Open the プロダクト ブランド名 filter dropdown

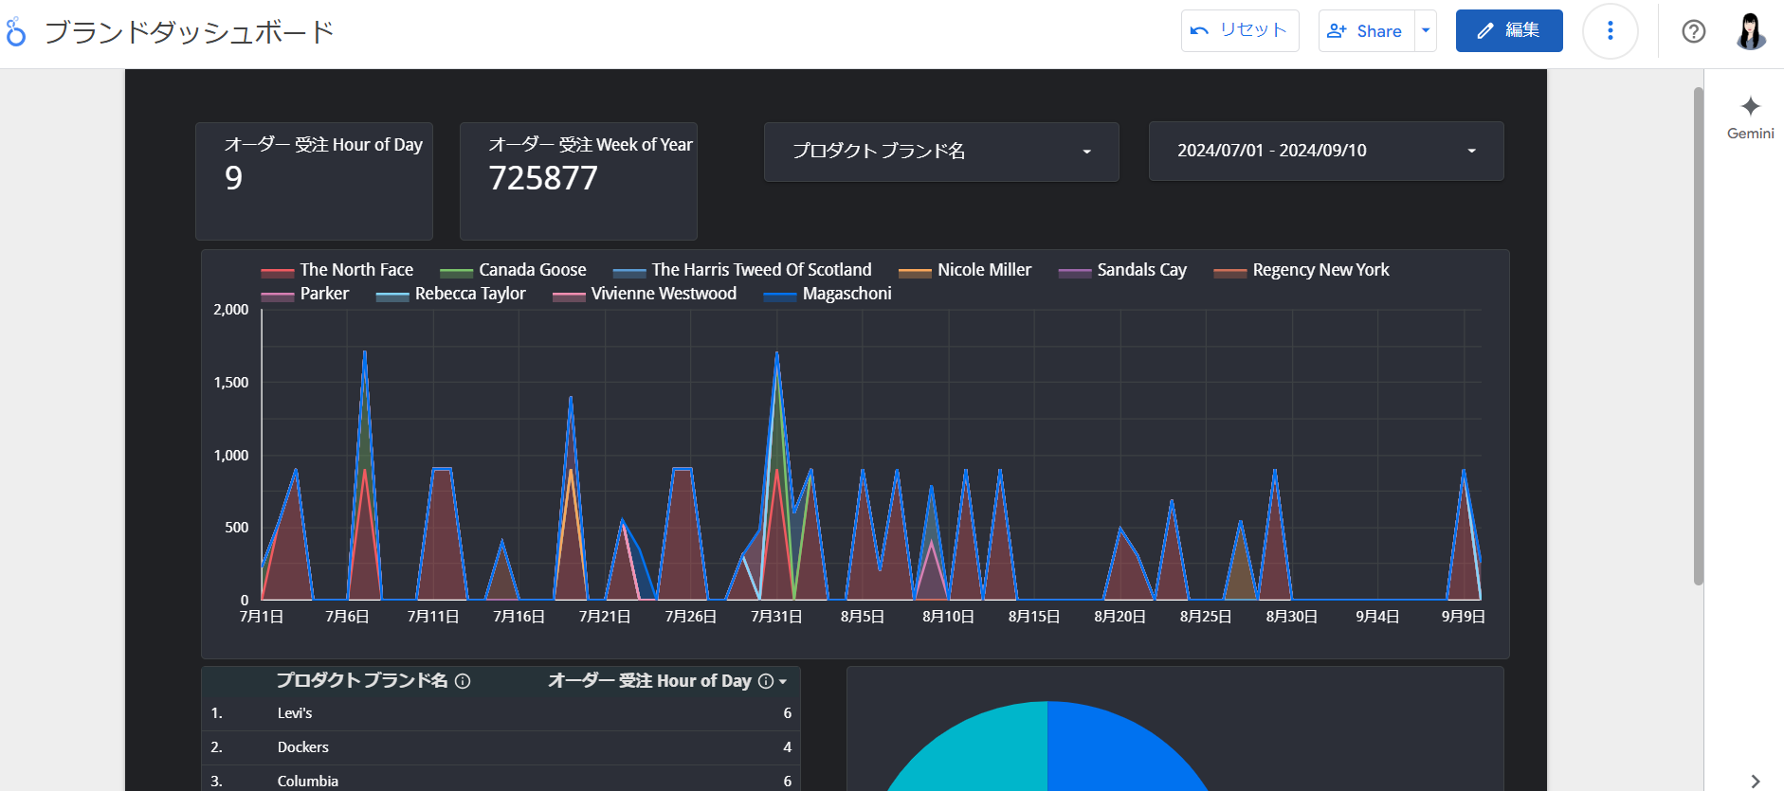(941, 151)
